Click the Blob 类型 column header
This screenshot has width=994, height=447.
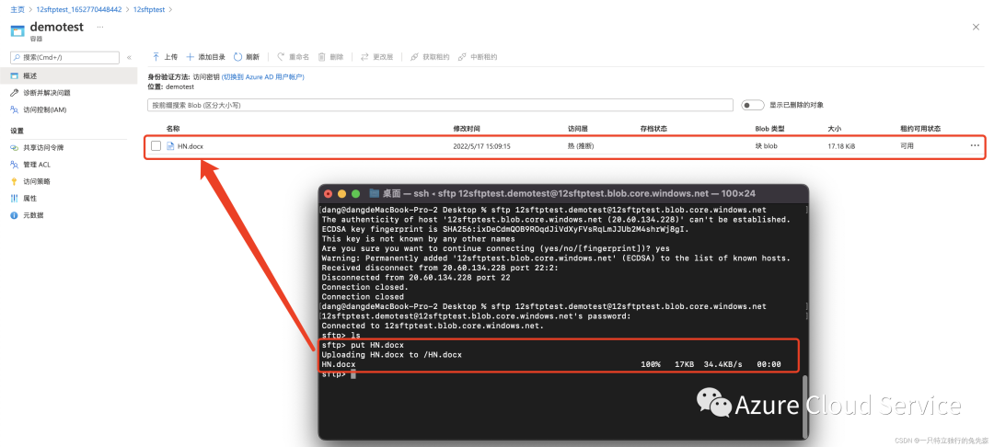769,129
